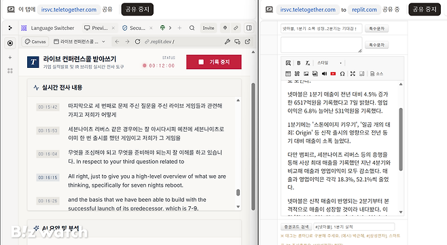Screen dimensions: 447x245
Task: Open the image gallery icon in editor
Action: [315, 73]
